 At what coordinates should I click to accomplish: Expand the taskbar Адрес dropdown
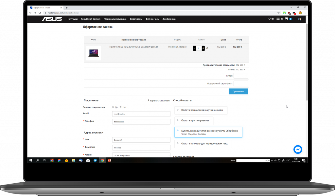click(266, 161)
